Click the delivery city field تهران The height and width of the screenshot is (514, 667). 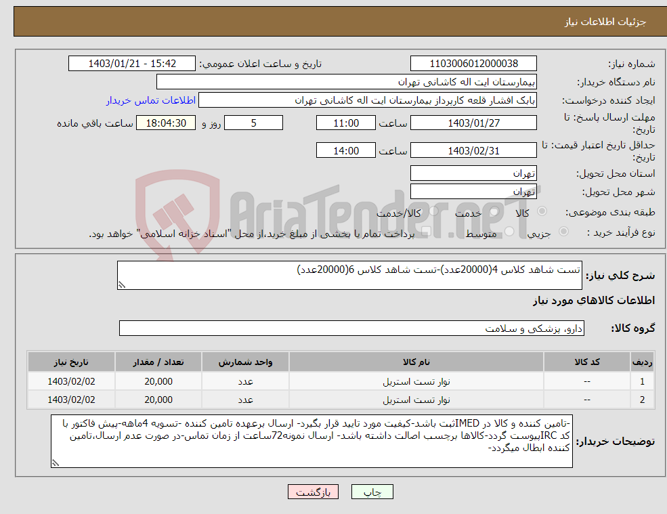[473, 192]
